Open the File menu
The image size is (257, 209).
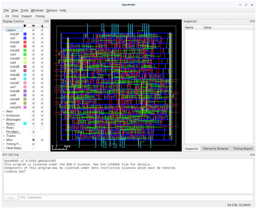pyautogui.click(x=6, y=10)
